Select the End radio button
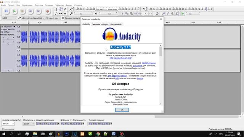Image resolution: width=244 pixels, height=137 pixels. point(62,120)
